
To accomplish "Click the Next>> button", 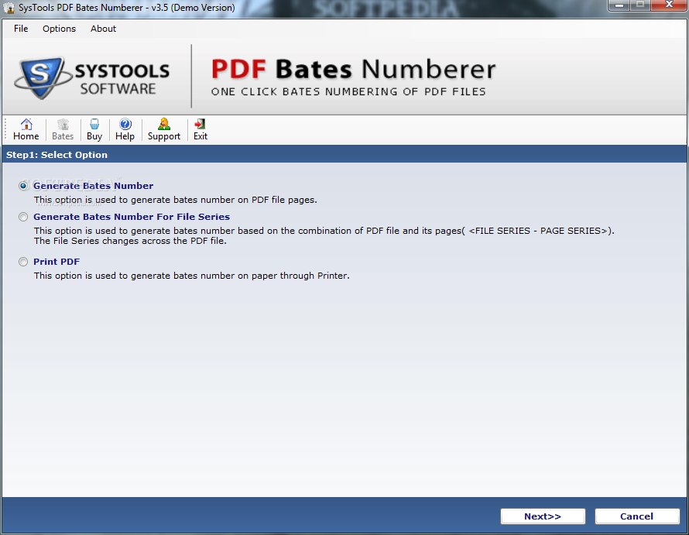I will point(543,516).
